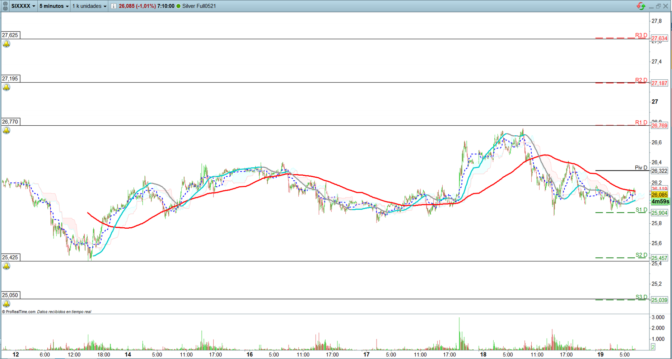The image size is (672, 359).
Task: Click the Piv D pivot label
Action: tap(641, 168)
